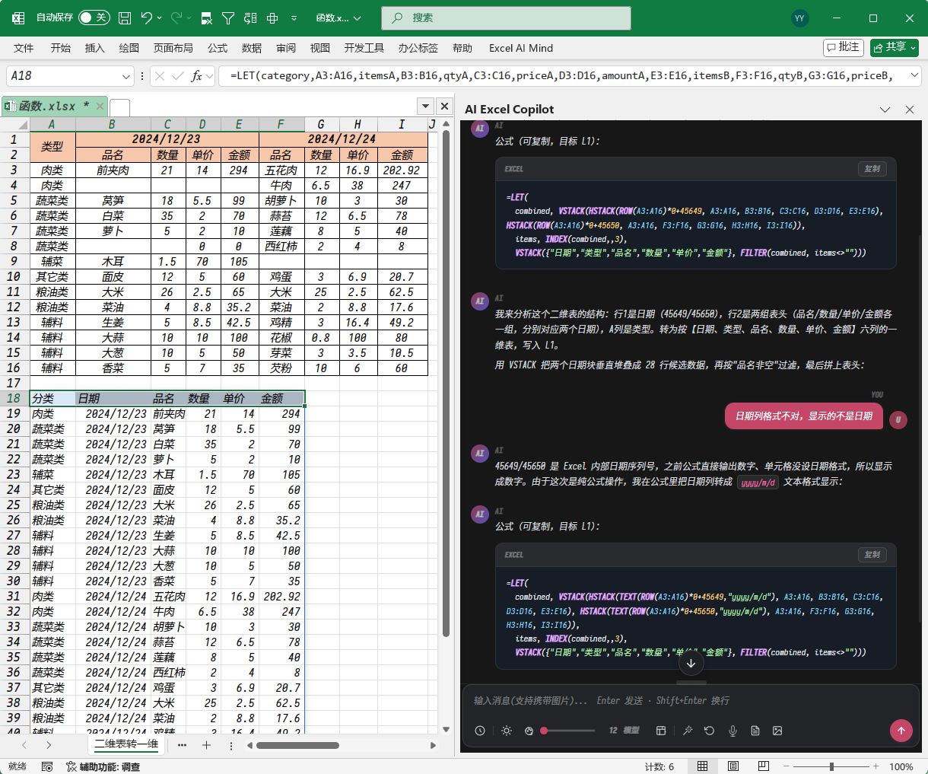928x774 pixels.
Task: Open the Customize Quick Access Toolbar dropdown
Action: tap(293, 18)
